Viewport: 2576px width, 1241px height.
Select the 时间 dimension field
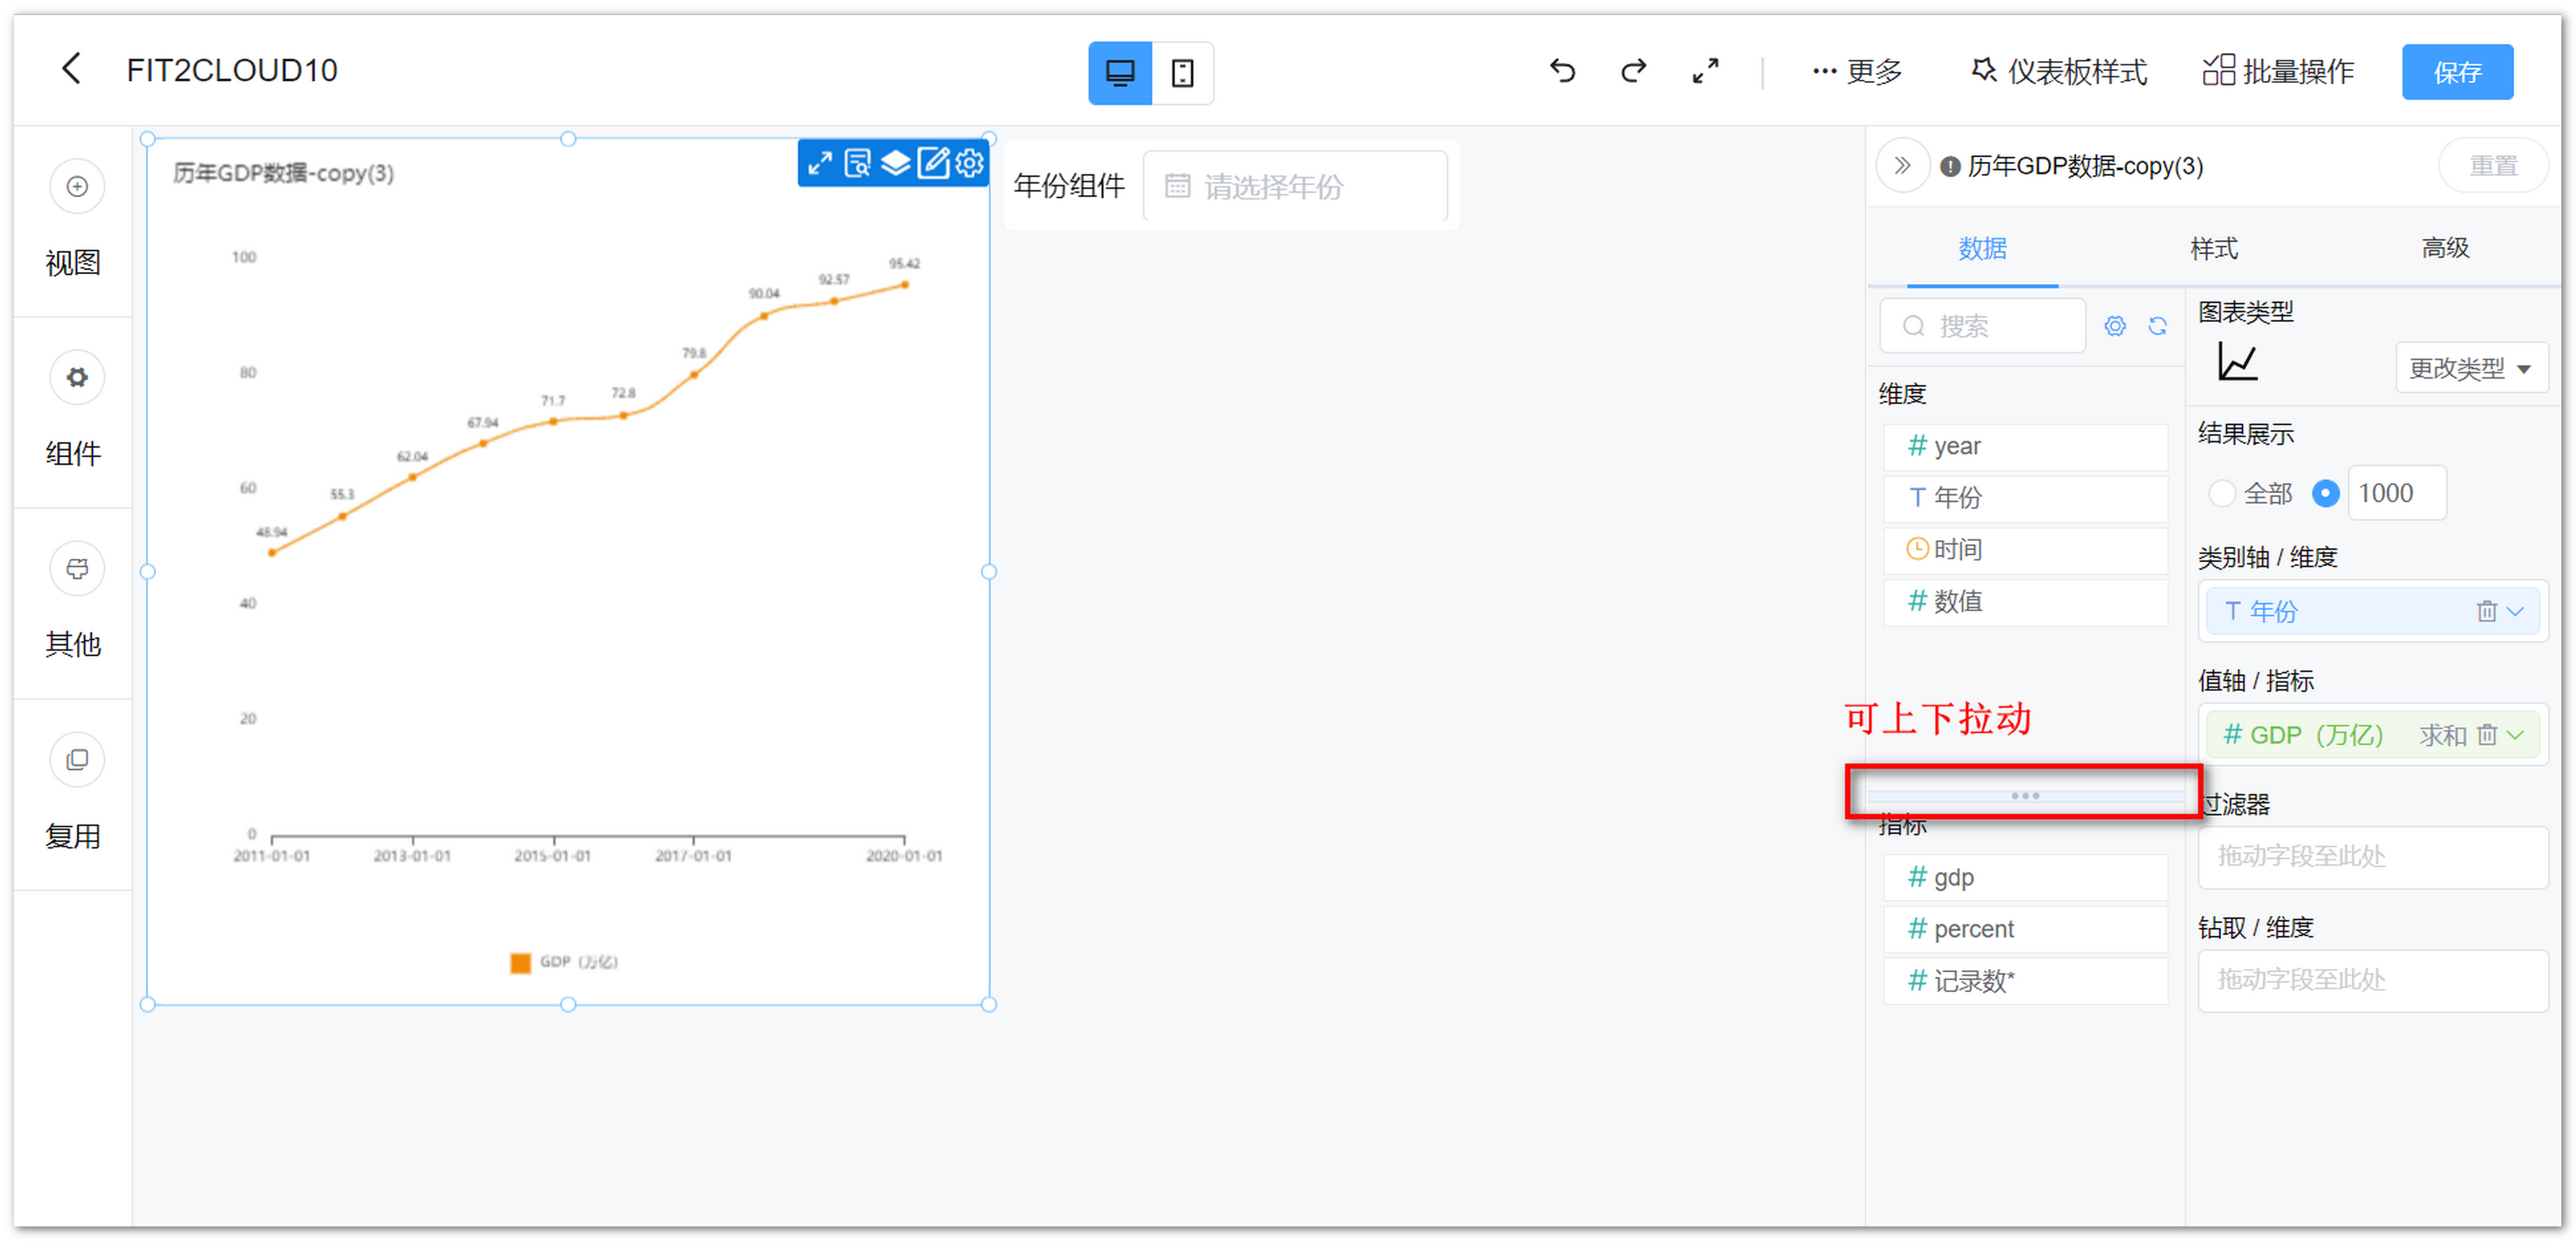[x=2025, y=550]
